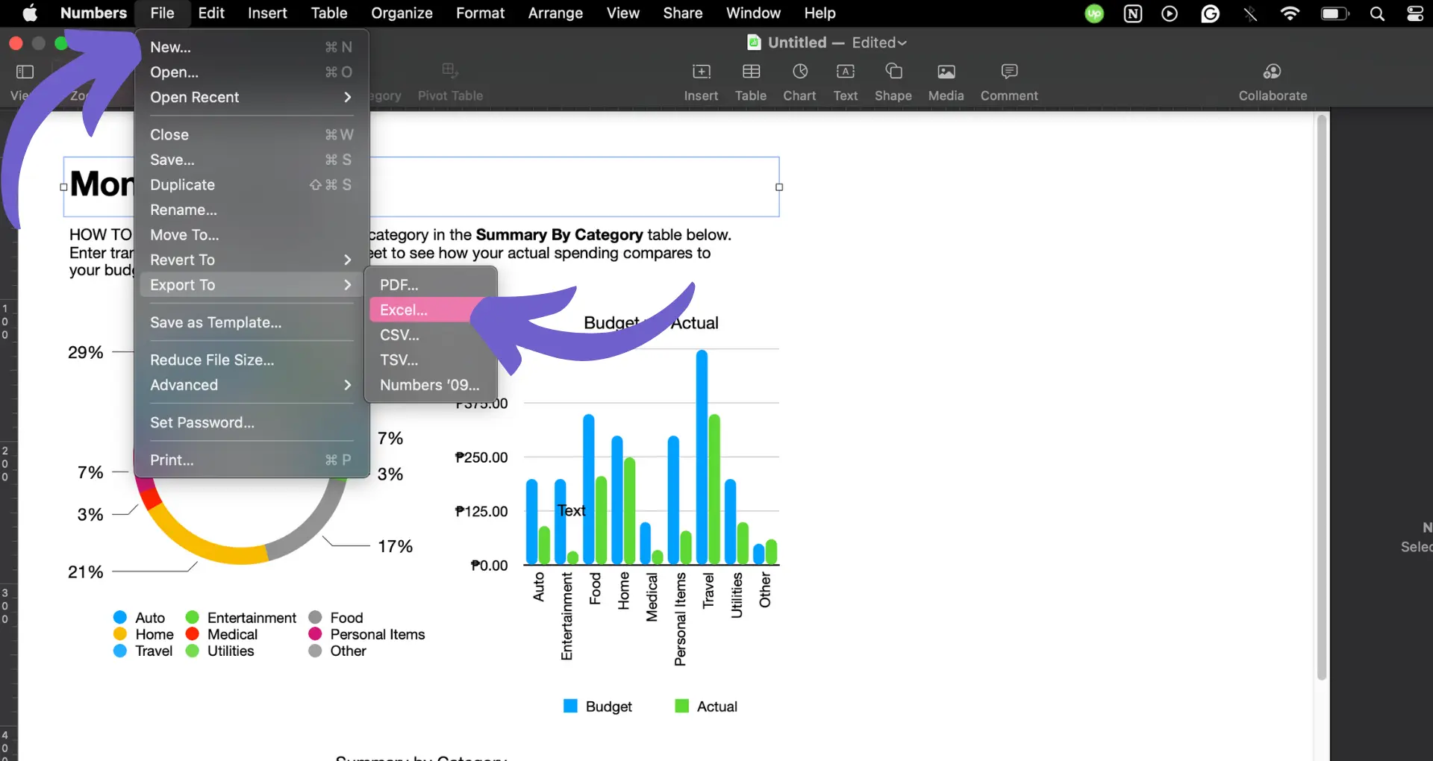
Task: Open the Media toolbar icon
Action: click(x=946, y=72)
